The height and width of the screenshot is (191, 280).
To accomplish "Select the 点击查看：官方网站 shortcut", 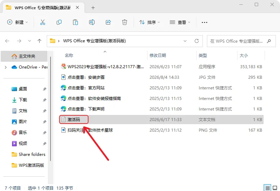I will click(x=162, y=88).
